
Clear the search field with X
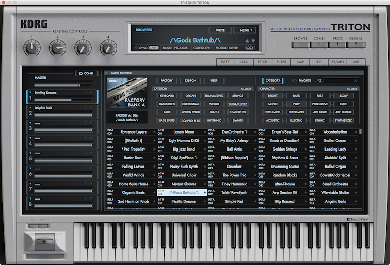(356, 81)
